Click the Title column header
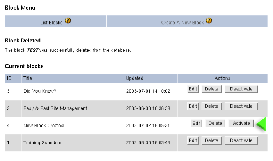 28,78
